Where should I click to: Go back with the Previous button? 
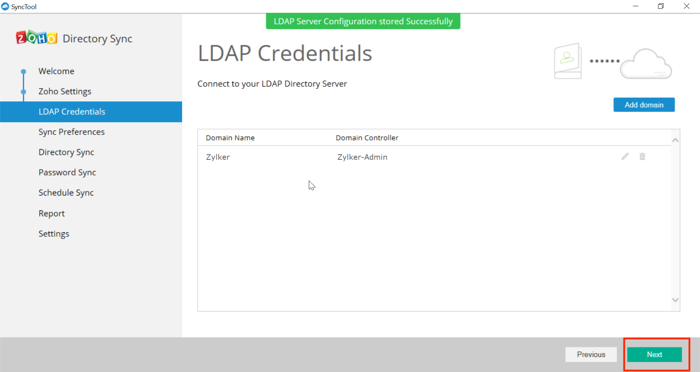pos(591,354)
